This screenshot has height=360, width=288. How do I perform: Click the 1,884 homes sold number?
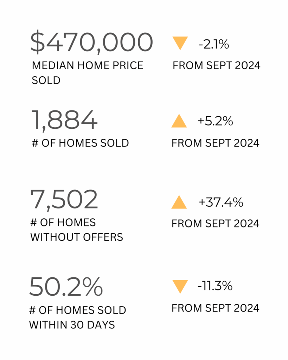click(x=64, y=120)
